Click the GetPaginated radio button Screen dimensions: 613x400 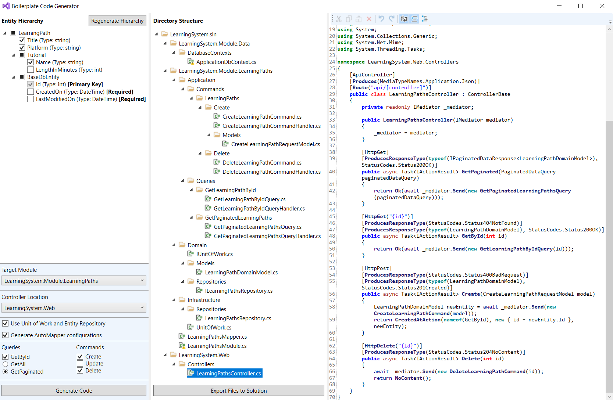[x=5, y=371]
